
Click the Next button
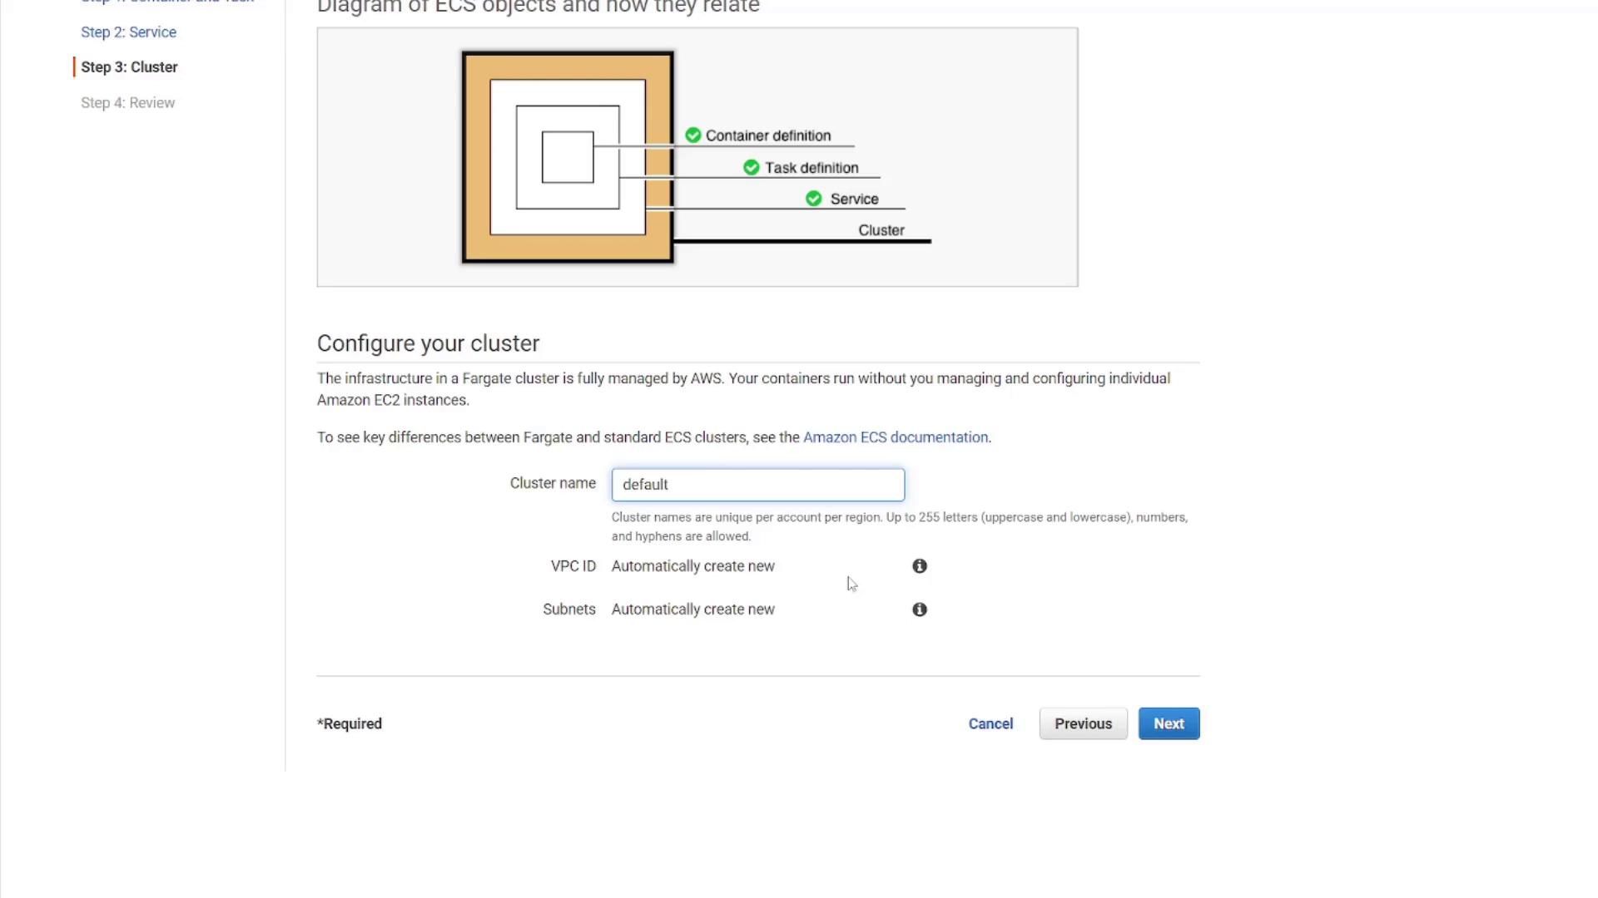point(1169,723)
